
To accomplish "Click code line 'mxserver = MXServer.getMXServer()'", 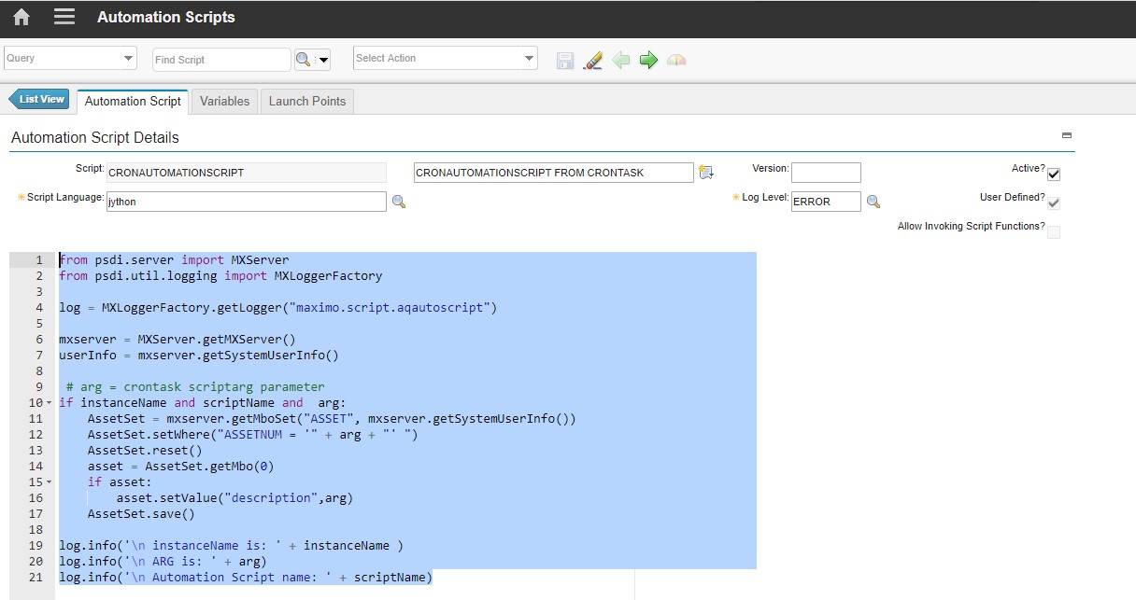I will (177, 339).
